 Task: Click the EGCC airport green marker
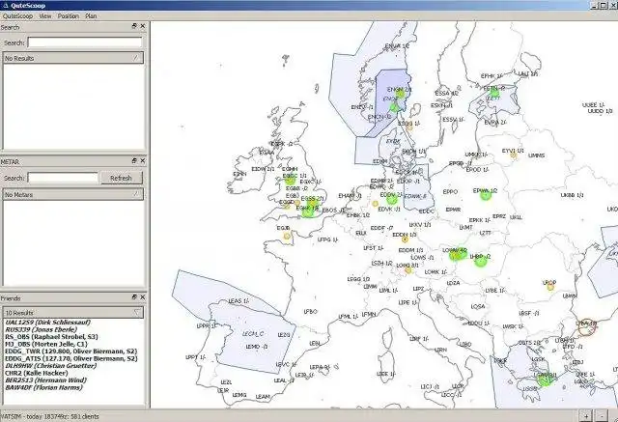coord(290,181)
